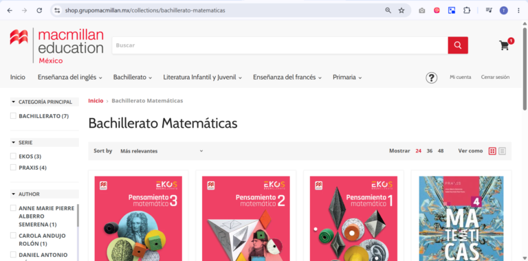Show 36 products per page
The width and height of the screenshot is (528, 261).
pos(430,151)
